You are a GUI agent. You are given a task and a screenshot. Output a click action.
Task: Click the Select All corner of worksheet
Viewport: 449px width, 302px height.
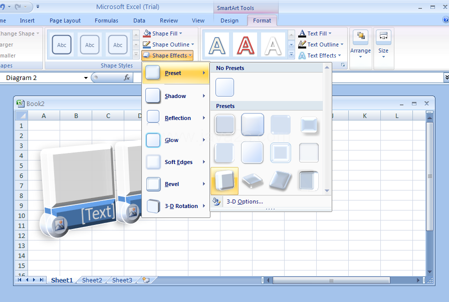point(21,115)
